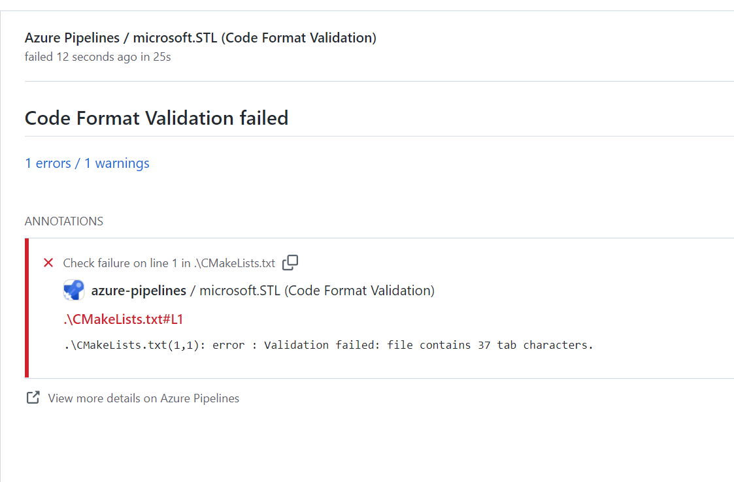Click the ANNOTATIONS section label
The width and height of the screenshot is (734, 482).
pos(64,221)
